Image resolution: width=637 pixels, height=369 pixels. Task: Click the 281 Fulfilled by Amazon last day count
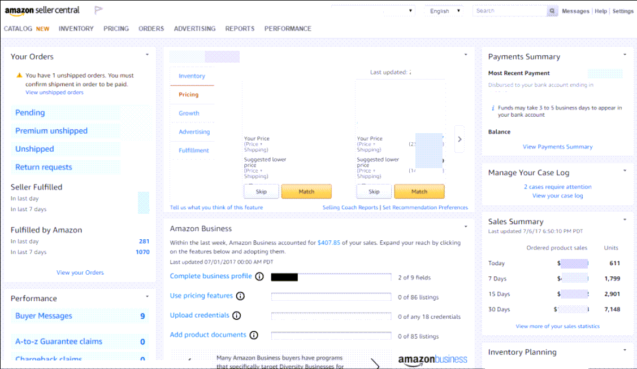144,241
